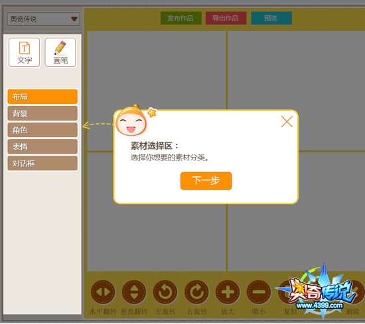365x324 pixels.
Task: Open the 奥奇传说 theme dropdown
Action: (x=43, y=19)
